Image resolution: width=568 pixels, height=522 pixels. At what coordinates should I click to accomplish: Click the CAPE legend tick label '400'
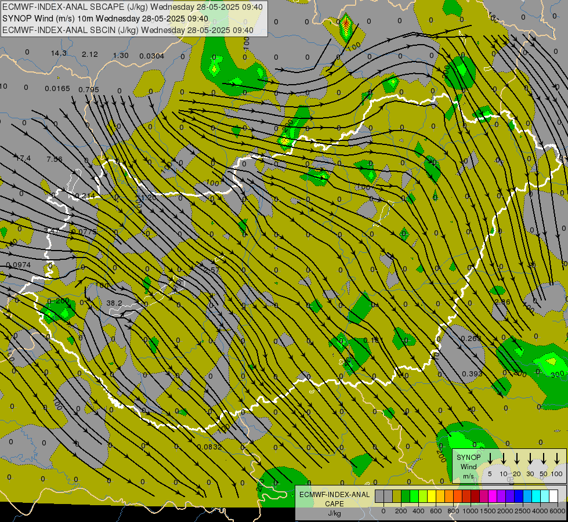(418, 511)
